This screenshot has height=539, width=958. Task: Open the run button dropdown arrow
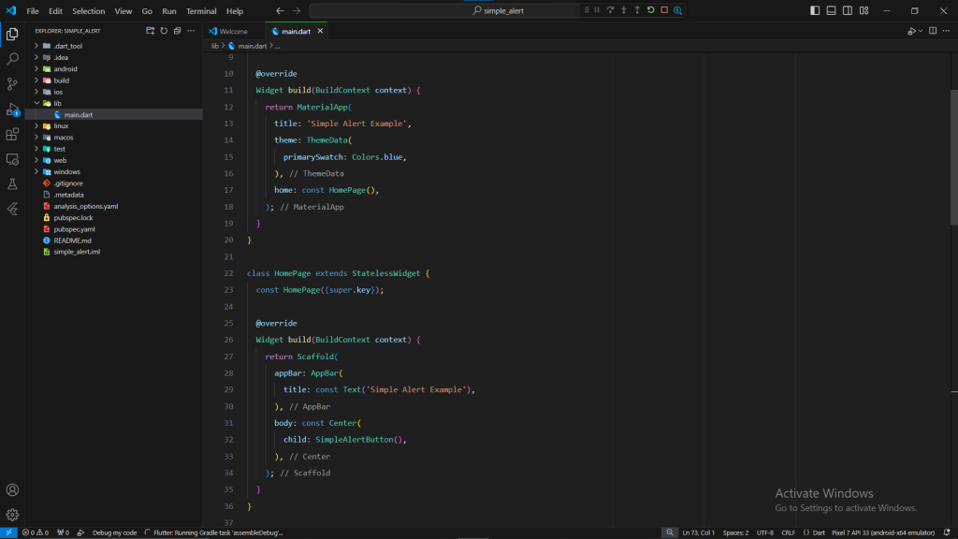921,31
